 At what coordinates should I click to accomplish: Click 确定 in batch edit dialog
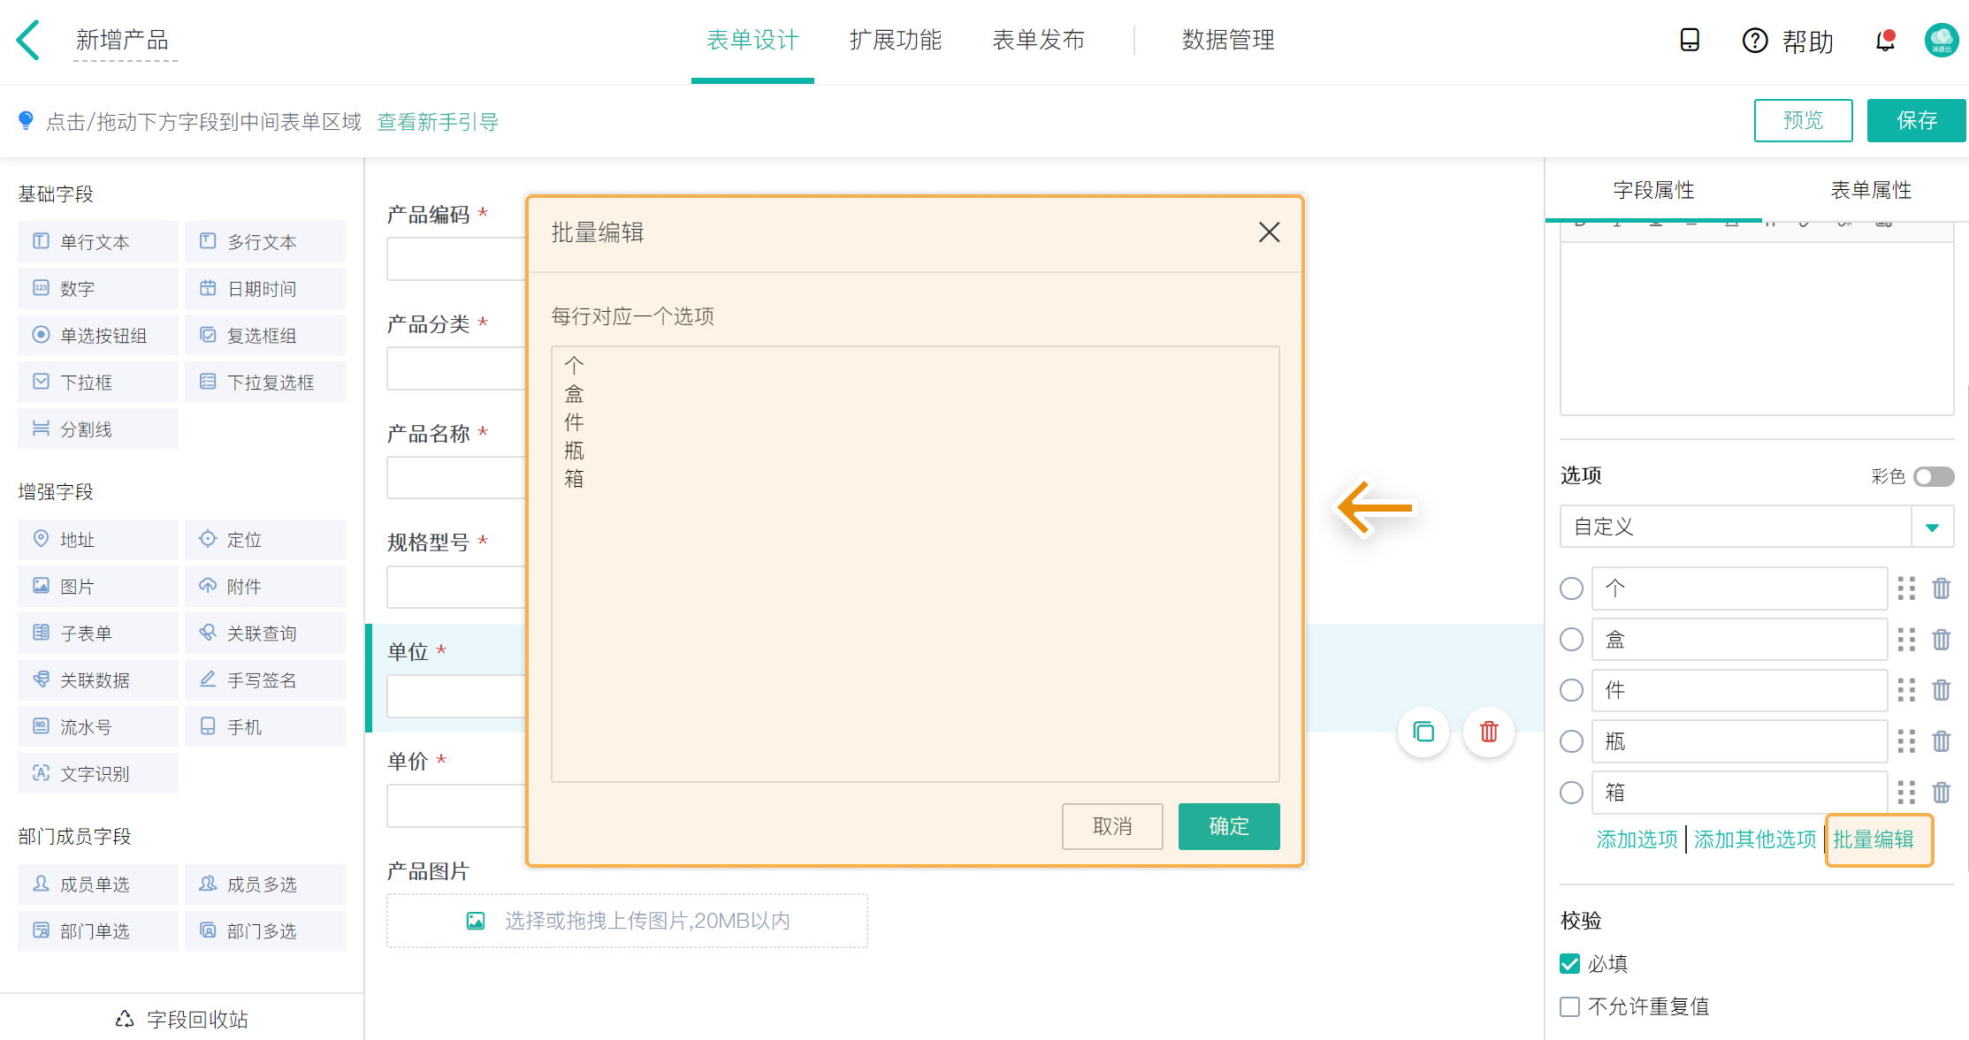tap(1228, 826)
